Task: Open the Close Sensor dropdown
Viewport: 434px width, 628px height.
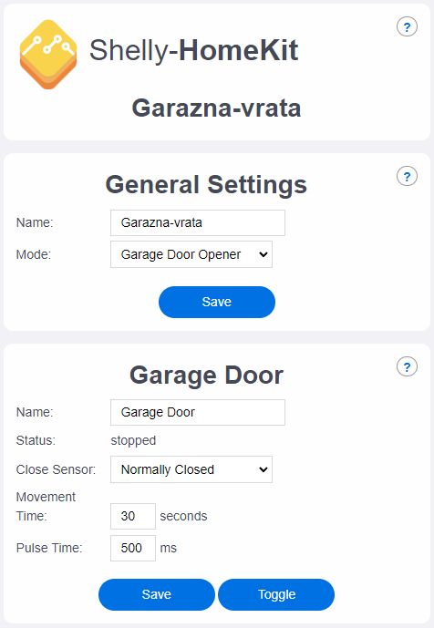Action: pyautogui.click(x=191, y=469)
